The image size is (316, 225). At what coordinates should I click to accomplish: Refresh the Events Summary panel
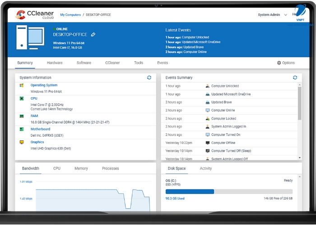(x=295, y=77)
